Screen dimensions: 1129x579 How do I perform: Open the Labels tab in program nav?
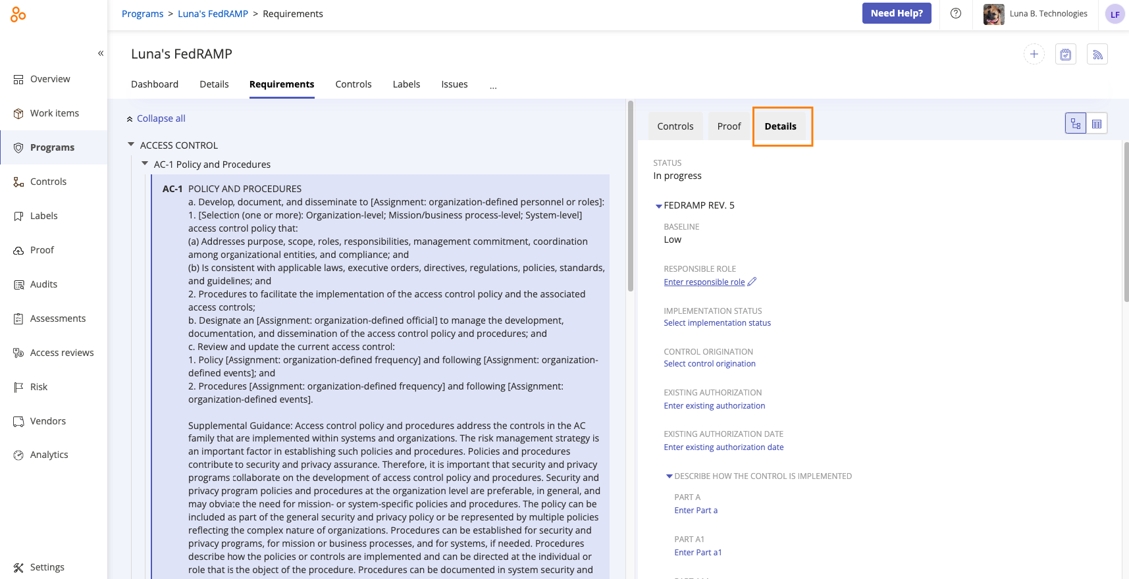click(406, 84)
